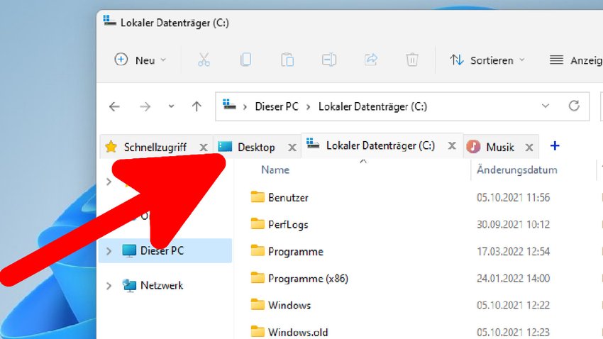Click the Windows.old folder icon
Image resolution: width=603 pixels, height=339 pixels.
click(x=258, y=331)
